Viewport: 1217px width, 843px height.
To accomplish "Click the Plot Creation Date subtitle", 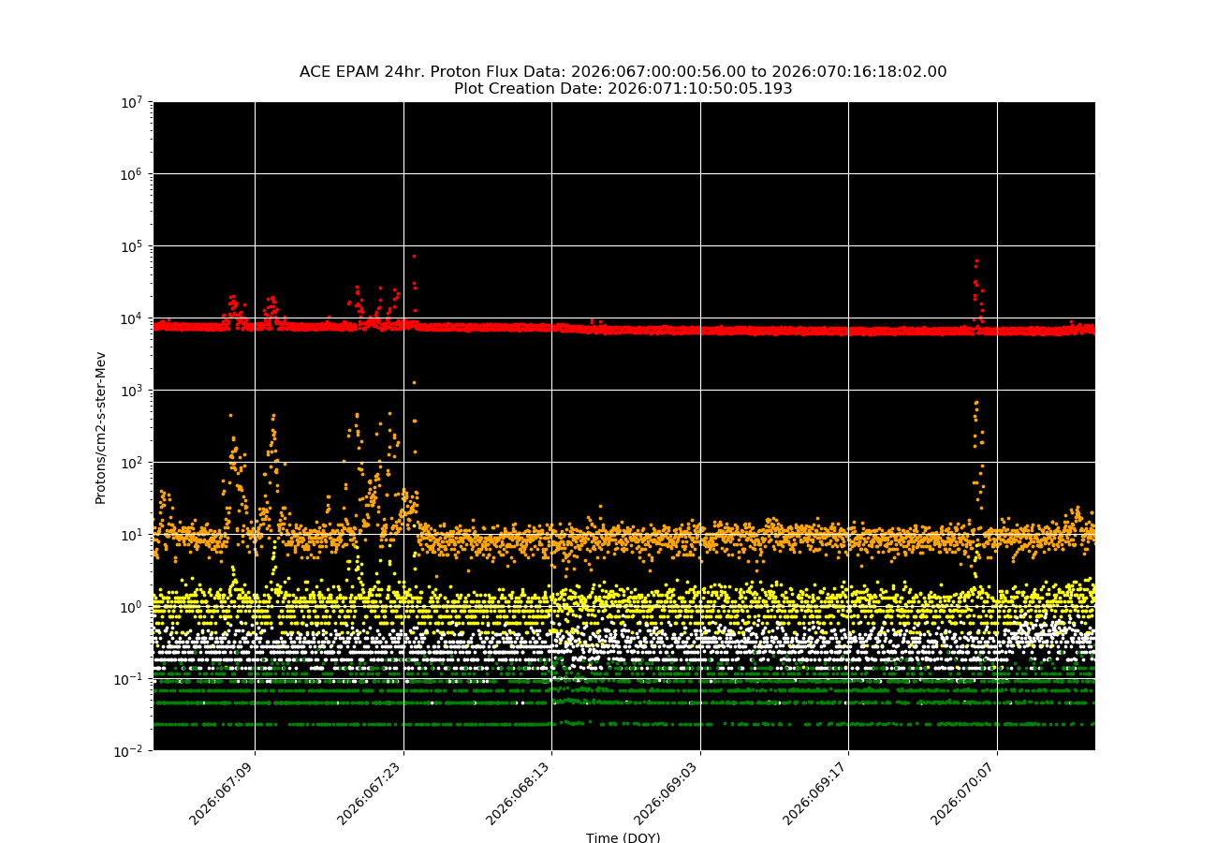I will pyautogui.click(x=623, y=89).
